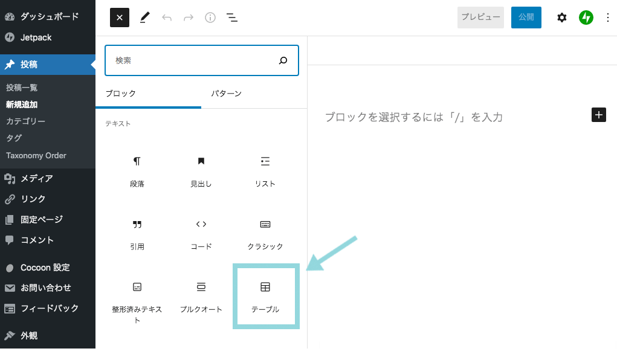617x363 pixels.
Task: Undo with the left arrow icon
Action: pyautogui.click(x=167, y=18)
